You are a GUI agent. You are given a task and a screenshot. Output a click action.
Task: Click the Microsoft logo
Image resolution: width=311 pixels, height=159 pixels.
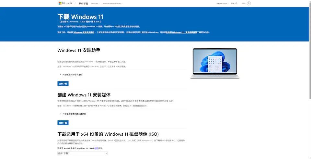(65, 3)
